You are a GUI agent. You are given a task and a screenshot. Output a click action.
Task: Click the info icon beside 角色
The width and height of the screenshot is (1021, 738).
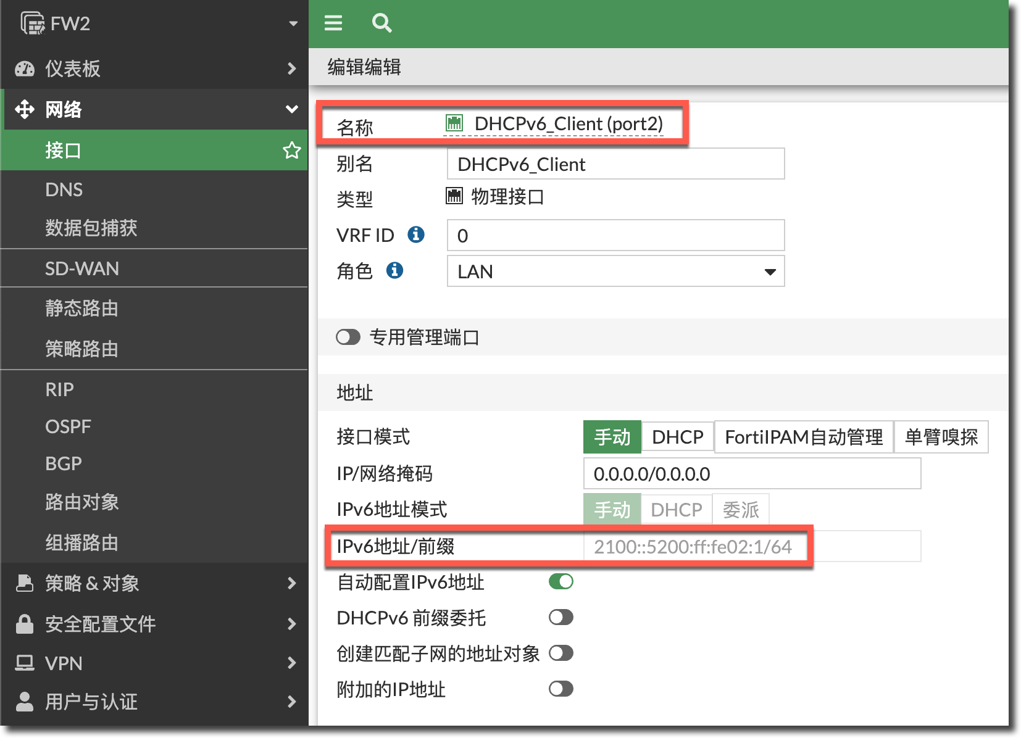394,270
